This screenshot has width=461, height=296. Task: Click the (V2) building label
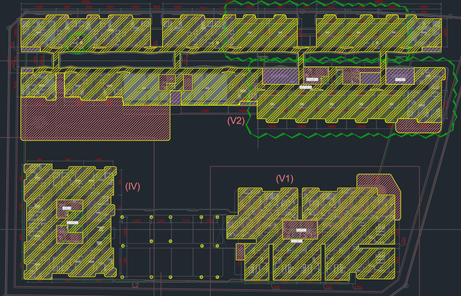coord(236,121)
